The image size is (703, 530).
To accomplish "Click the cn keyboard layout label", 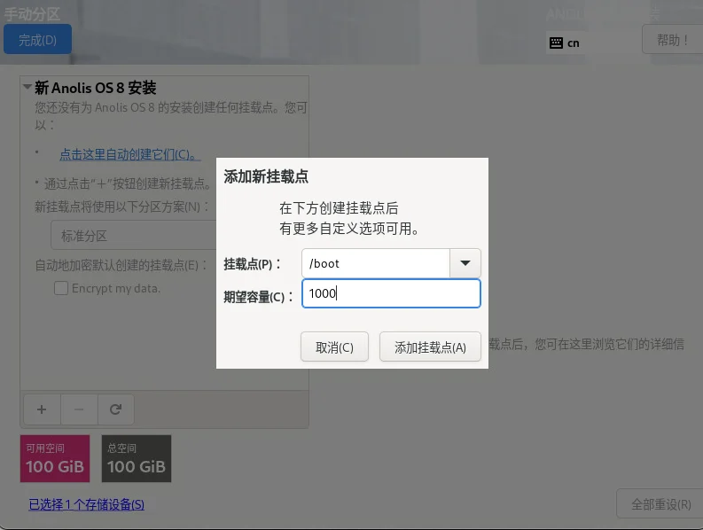I will (x=573, y=43).
